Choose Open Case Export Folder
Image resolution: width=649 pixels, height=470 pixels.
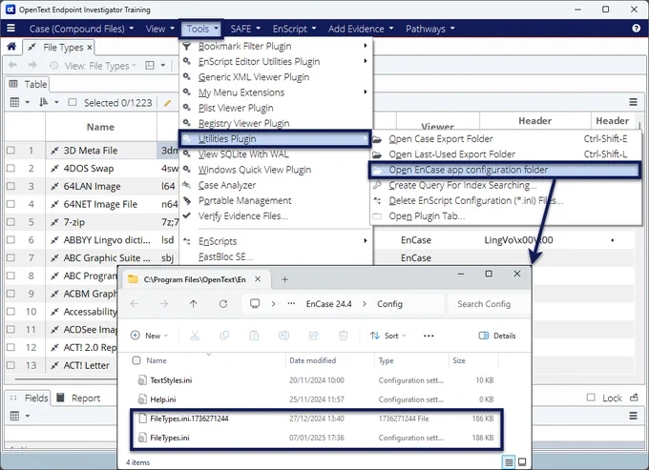tap(506, 139)
